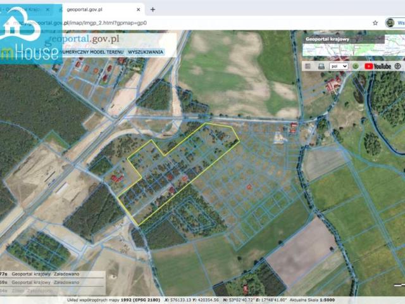Click inside the yellow-outlined parcel on the map

click(x=171, y=171)
